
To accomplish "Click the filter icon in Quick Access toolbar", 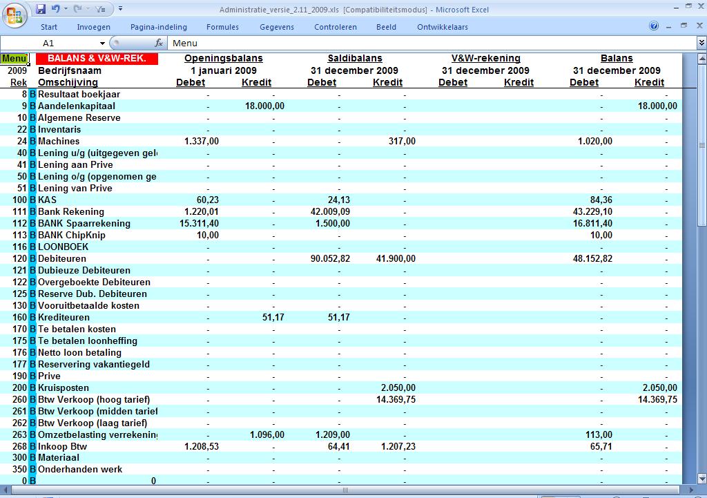I will 99,9.
